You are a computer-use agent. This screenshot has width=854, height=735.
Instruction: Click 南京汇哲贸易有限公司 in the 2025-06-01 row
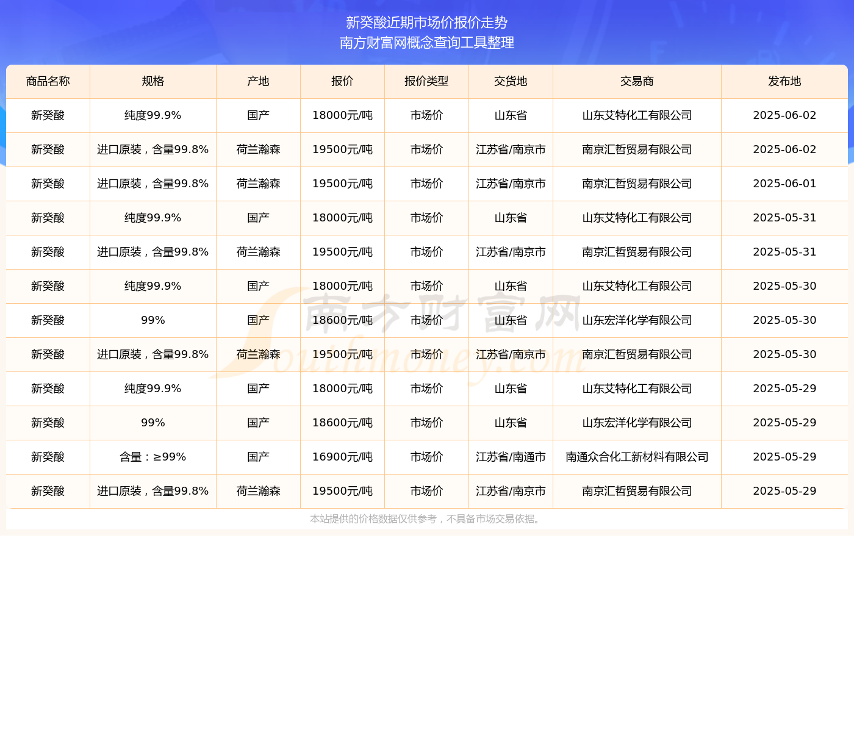pos(637,184)
